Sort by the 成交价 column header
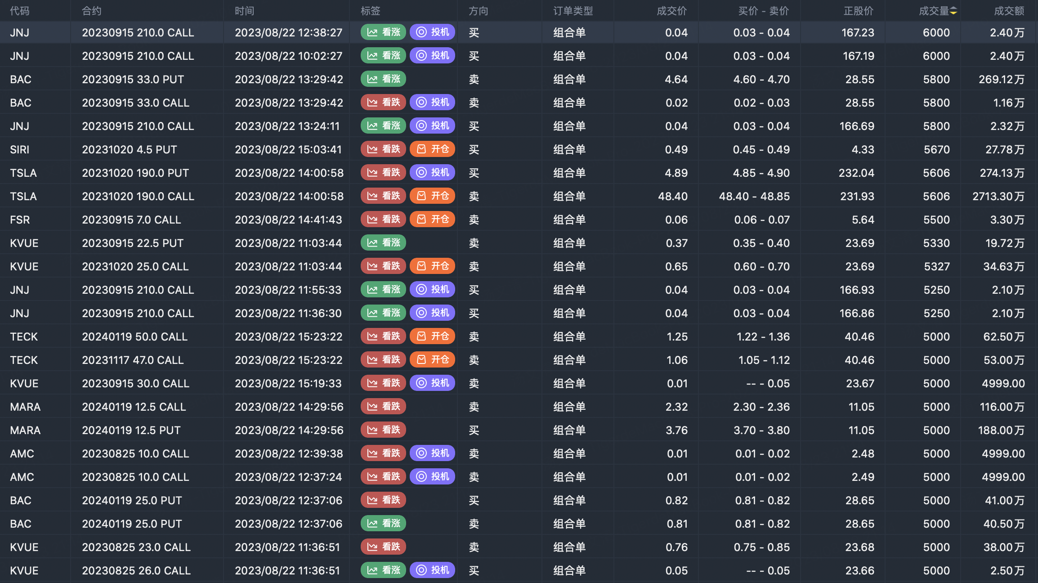Image resolution: width=1038 pixels, height=583 pixels. (x=671, y=11)
